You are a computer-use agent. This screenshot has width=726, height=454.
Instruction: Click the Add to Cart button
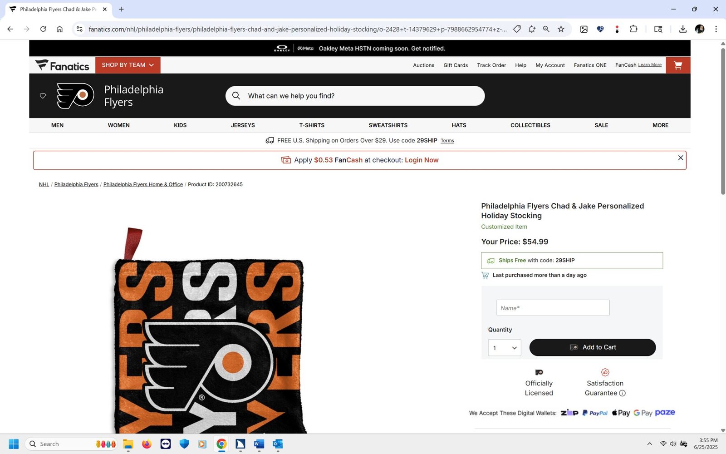[593, 347]
